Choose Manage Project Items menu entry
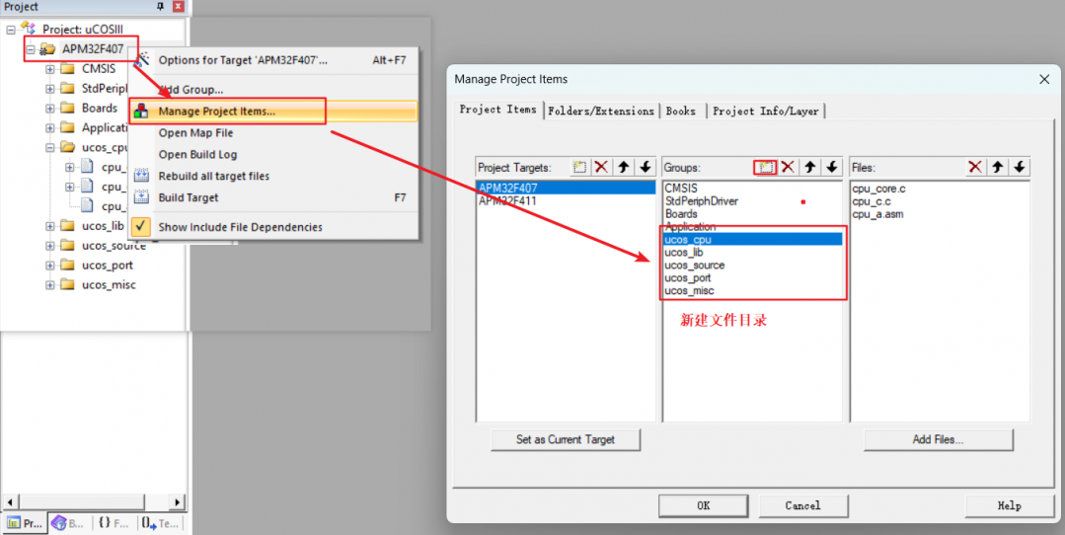 click(273, 112)
